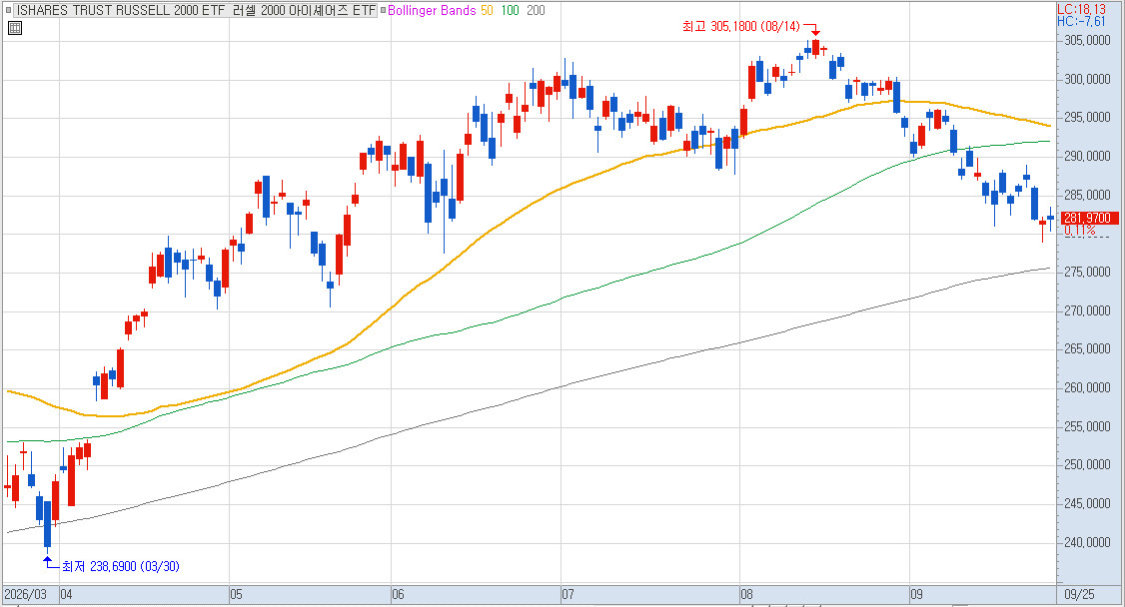1125x607 pixels.
Task: Click the blue arrow at the 03/30 low
Action: coord(50,562)
